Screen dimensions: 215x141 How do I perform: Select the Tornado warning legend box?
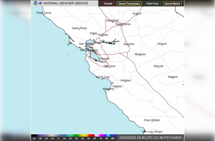(108, 4)
